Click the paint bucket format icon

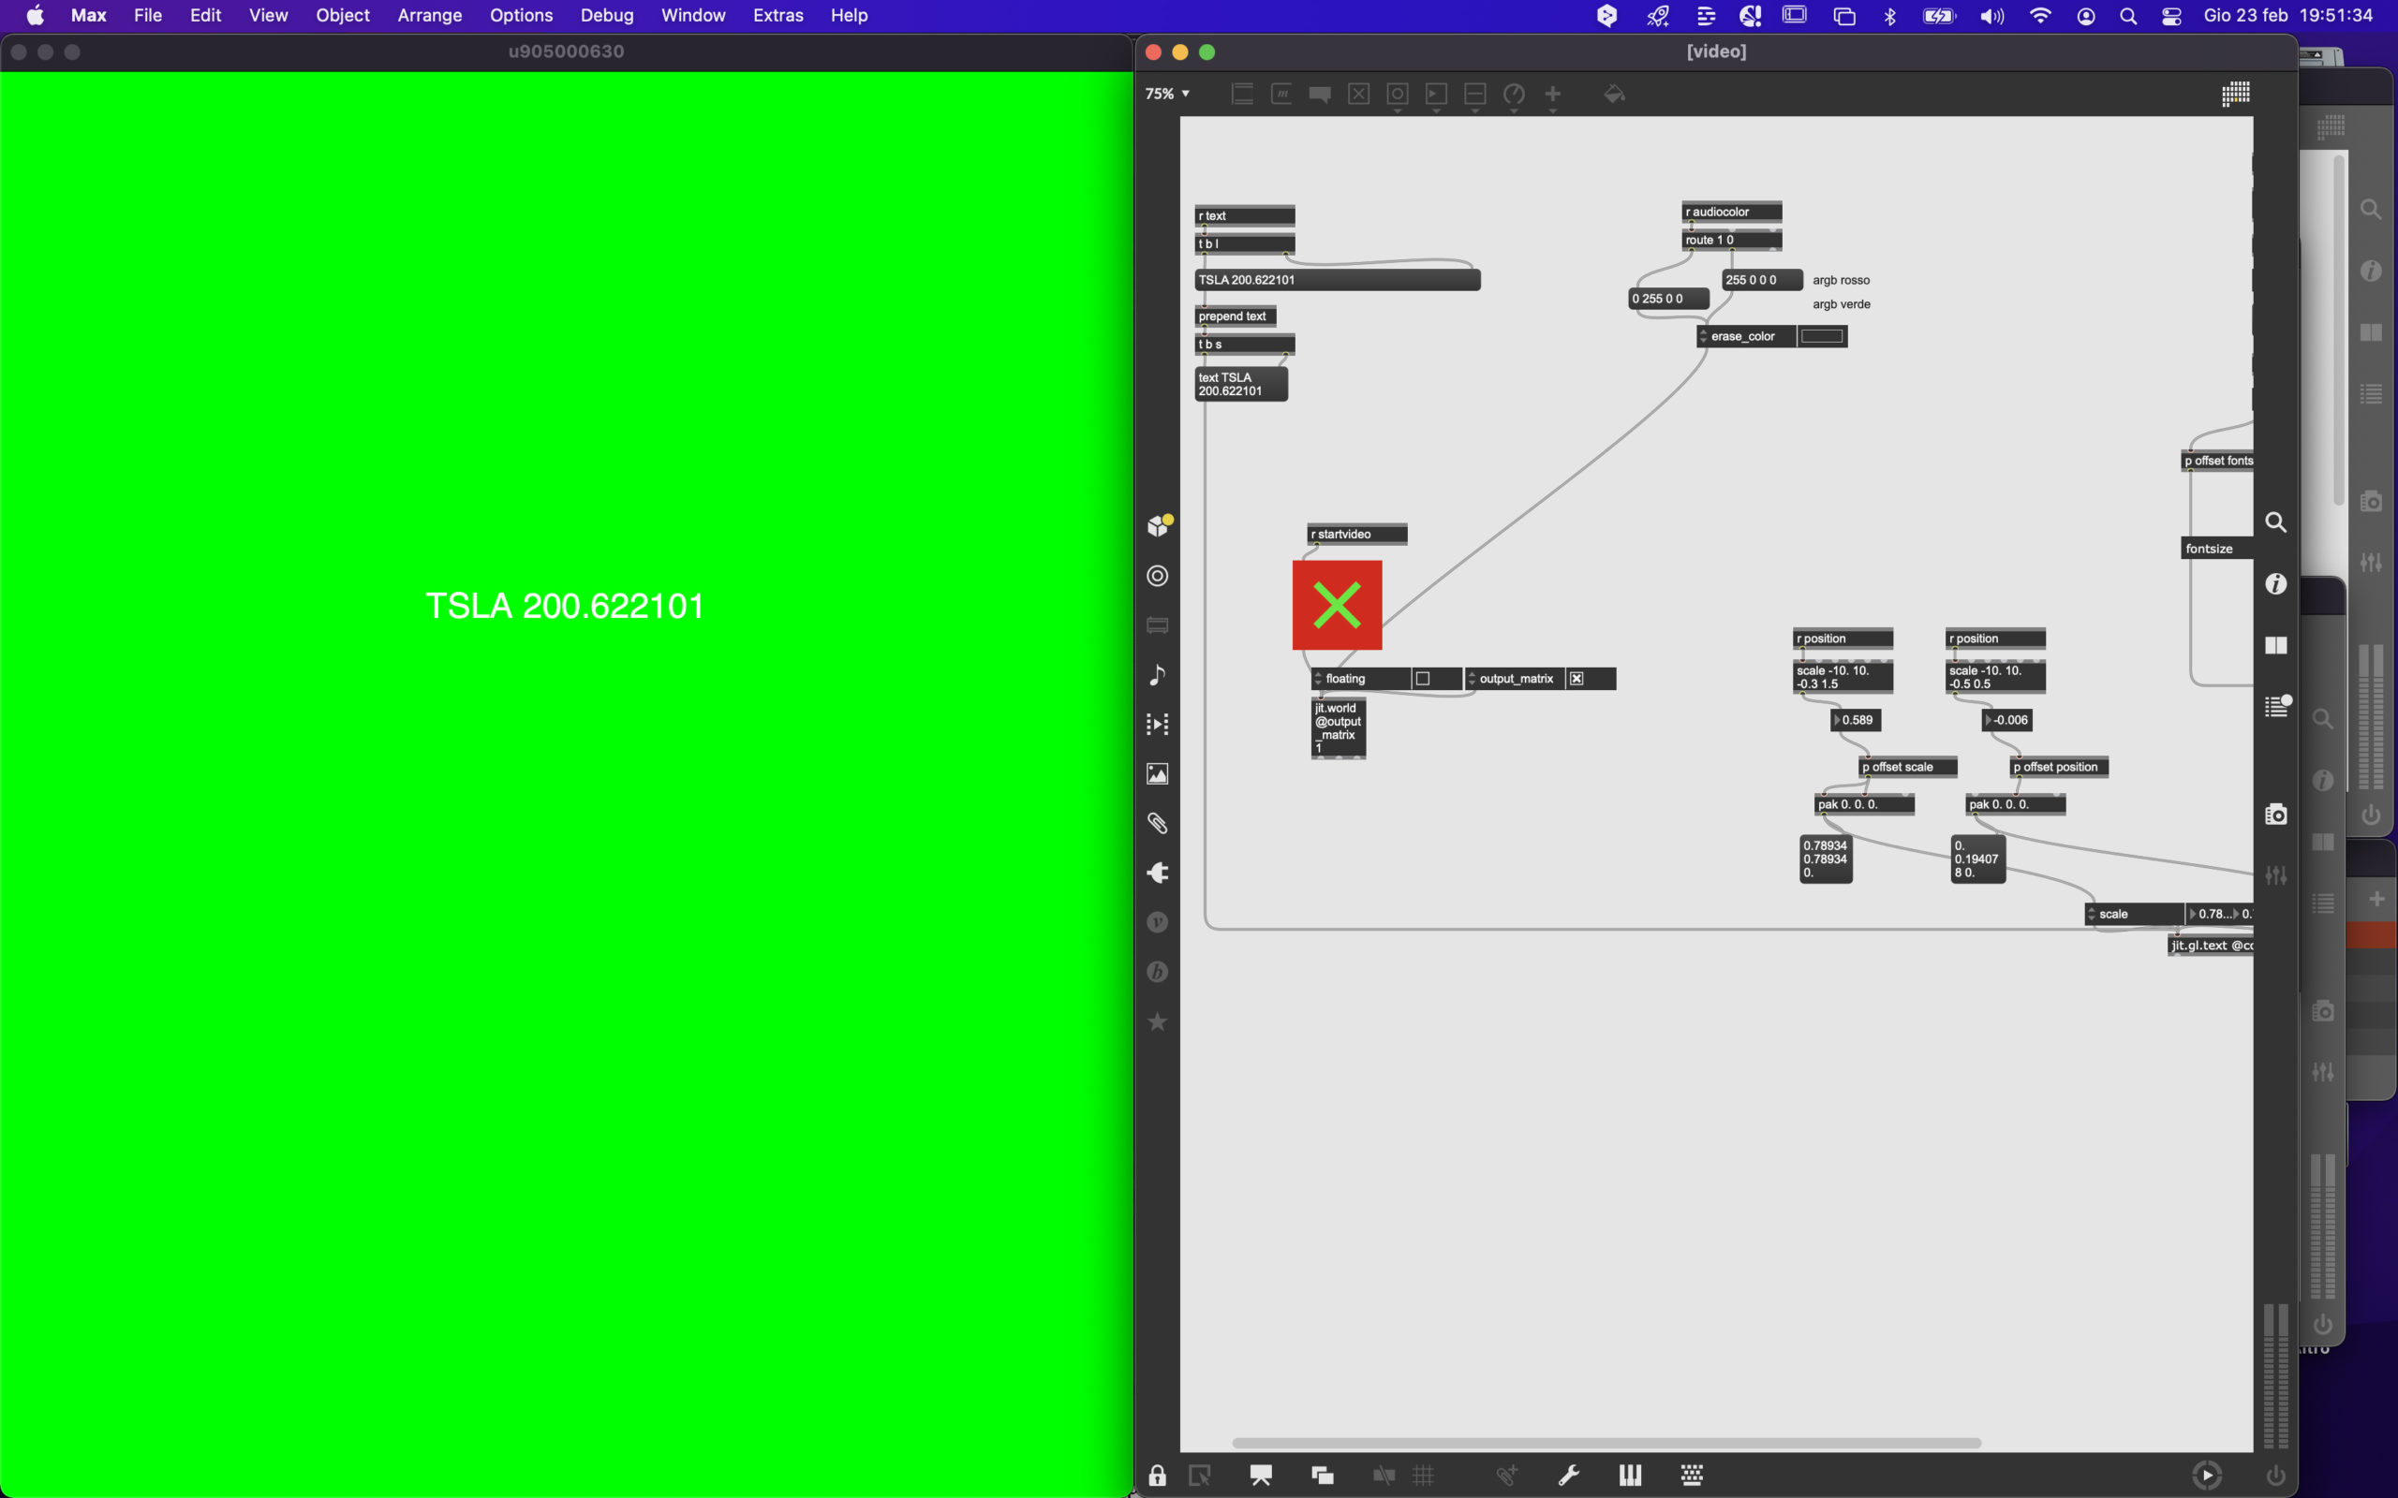(1614, 95)
